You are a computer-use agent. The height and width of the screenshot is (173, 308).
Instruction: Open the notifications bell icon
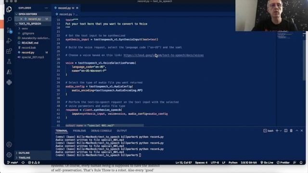click(301, 162)
